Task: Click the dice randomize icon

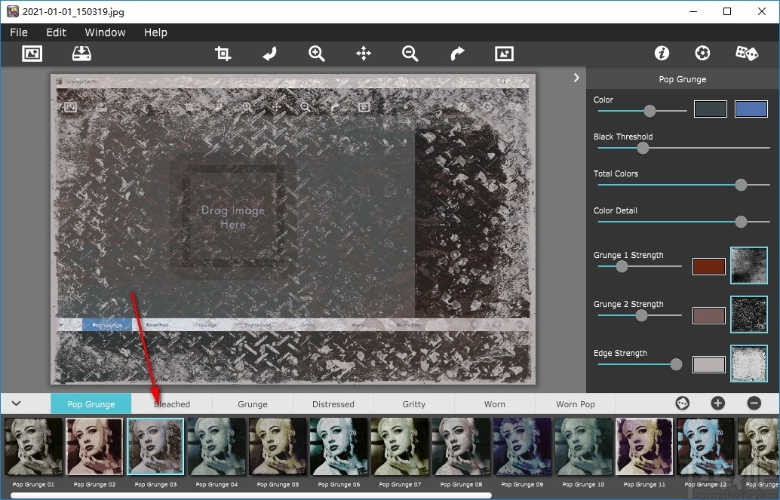Action: point(746,54)
